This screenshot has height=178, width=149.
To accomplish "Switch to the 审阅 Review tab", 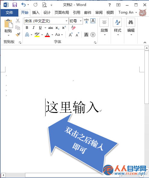I will [99, 12].
